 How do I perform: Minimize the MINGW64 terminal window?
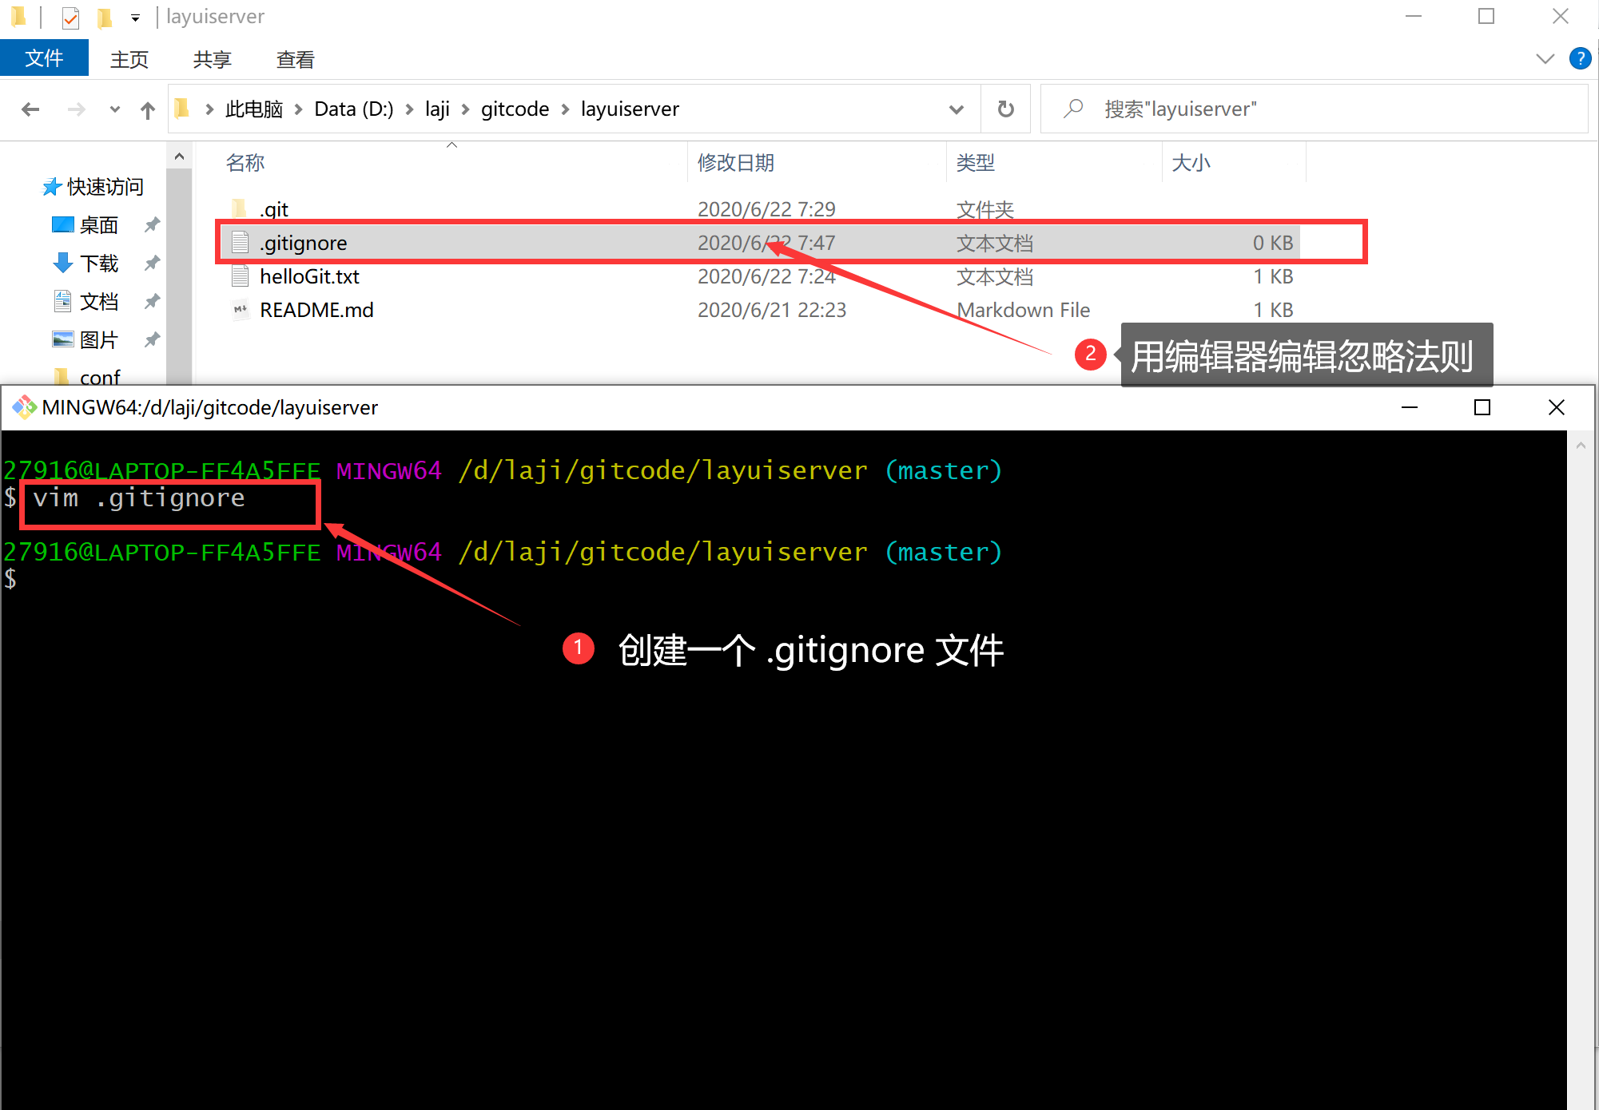pos(1409,407)
